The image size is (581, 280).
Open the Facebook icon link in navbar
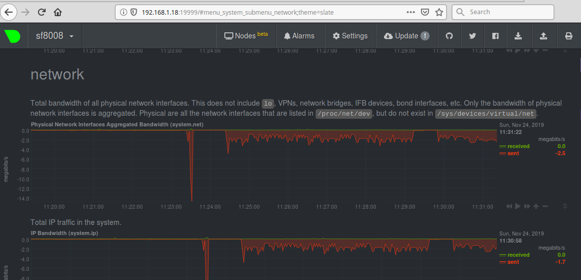[x=495, y=36]
